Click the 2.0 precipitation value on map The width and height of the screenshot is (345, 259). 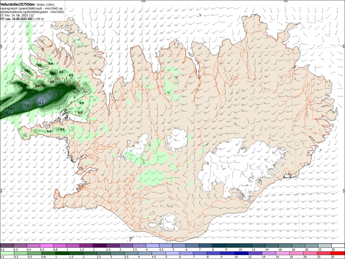31,93
